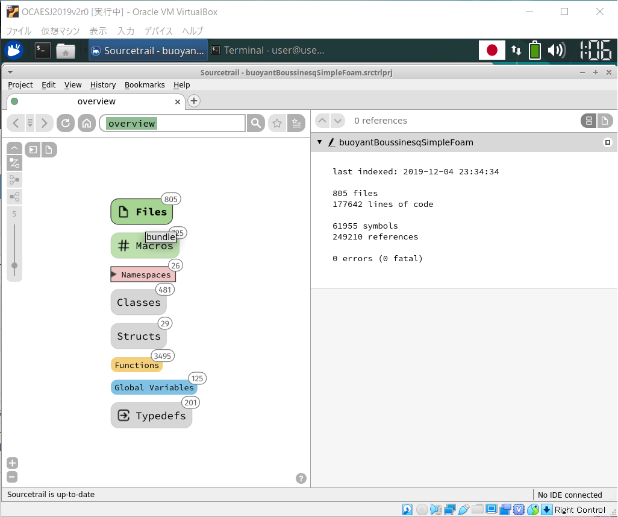Viewport: 618px width, 517px height.
Task: Open the Help menu
Action: [182, 85]
